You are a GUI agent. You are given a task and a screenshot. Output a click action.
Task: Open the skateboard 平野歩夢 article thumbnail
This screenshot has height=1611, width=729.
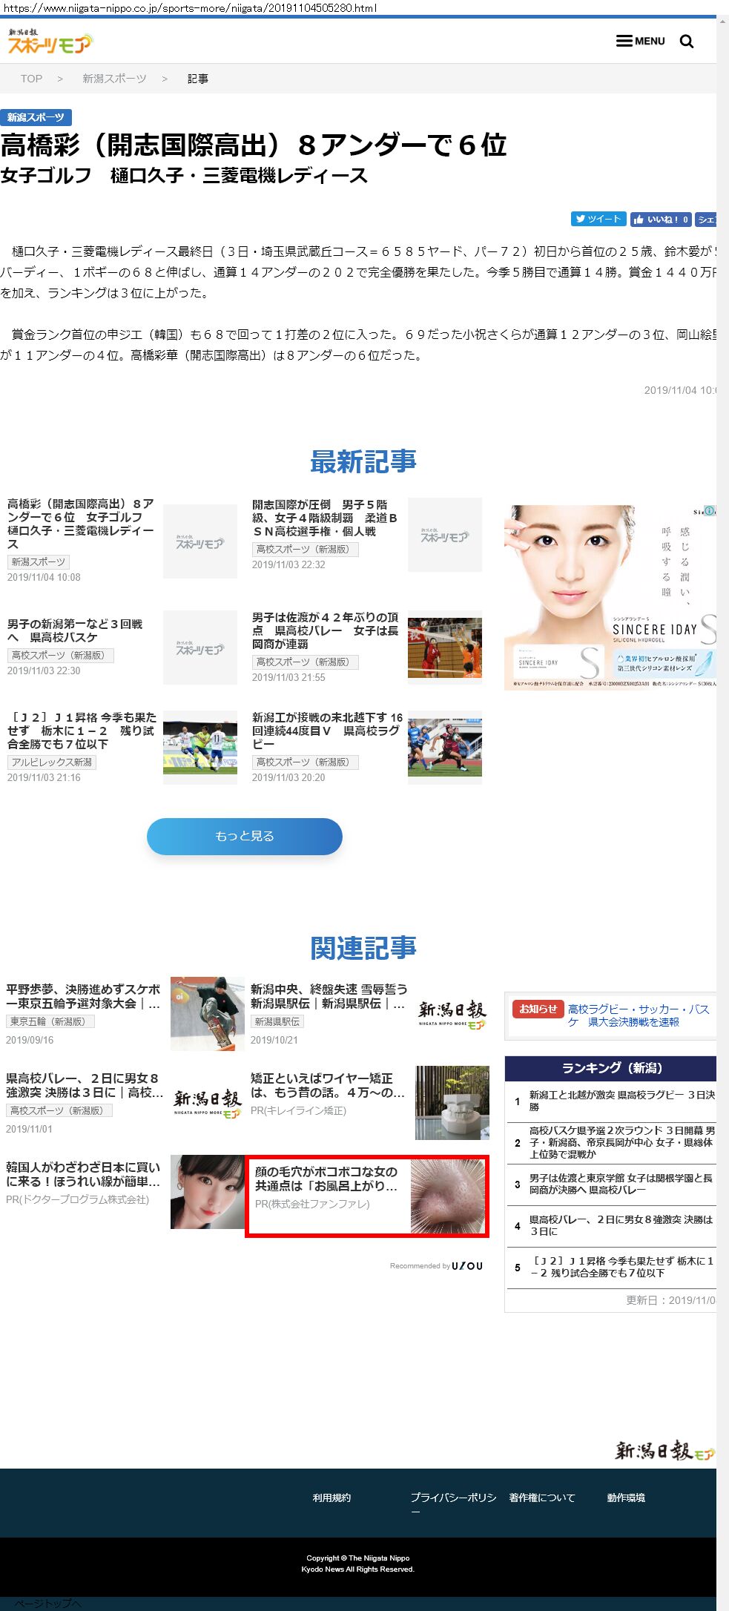click(x=207, y=1013)
